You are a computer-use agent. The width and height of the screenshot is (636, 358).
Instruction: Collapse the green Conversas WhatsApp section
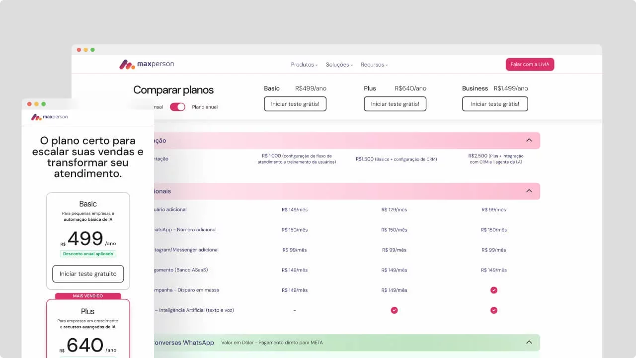[529, 342]
